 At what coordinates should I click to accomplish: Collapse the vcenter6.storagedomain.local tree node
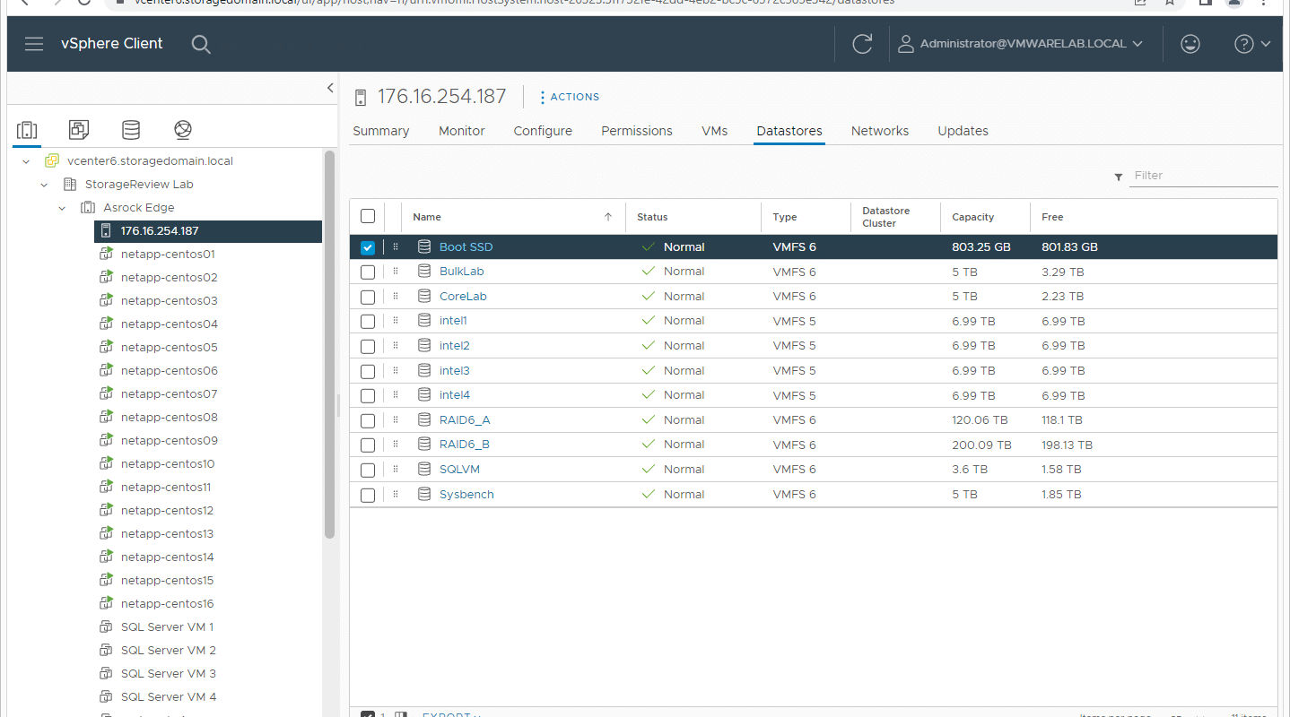coord(26,161)
